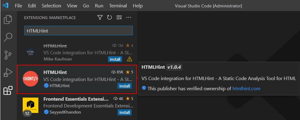Open the Selection menu

pyautogui.click(x=51, y=6)
